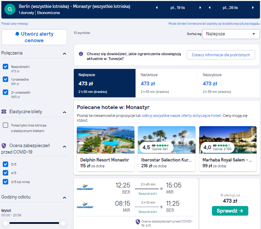Go to next return date arrow
Viewport: 261px width, 229px height.
tap(253, 8)
